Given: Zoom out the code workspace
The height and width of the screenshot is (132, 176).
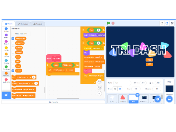Looking at the screenshot, I should click(99, 87).
